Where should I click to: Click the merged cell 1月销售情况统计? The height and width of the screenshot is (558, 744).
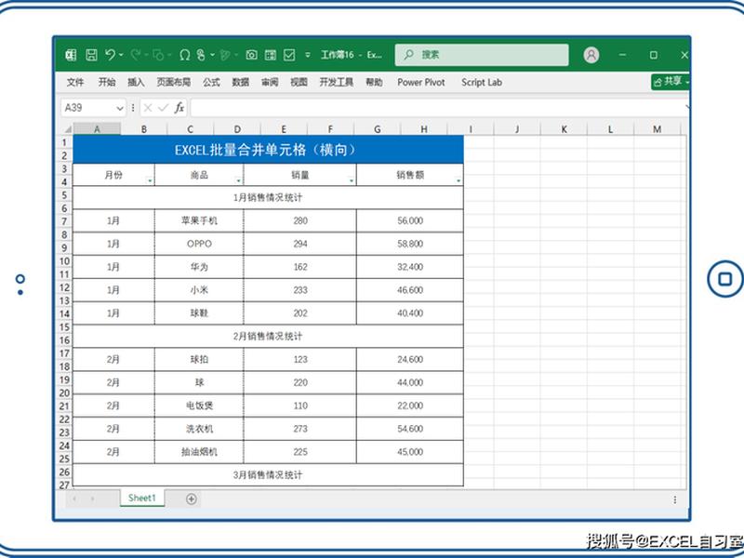(268, 198)
